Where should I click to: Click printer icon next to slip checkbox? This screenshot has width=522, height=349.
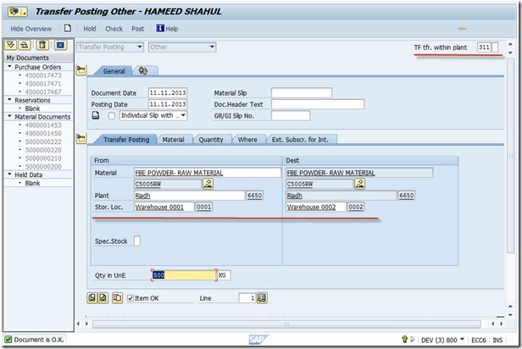(96, 115)
